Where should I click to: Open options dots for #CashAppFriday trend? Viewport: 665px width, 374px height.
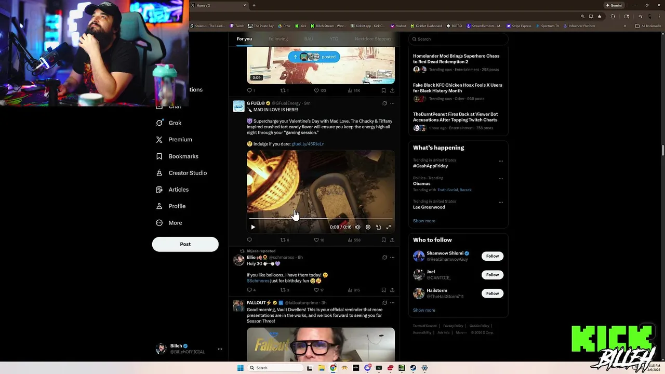(501, 161)
